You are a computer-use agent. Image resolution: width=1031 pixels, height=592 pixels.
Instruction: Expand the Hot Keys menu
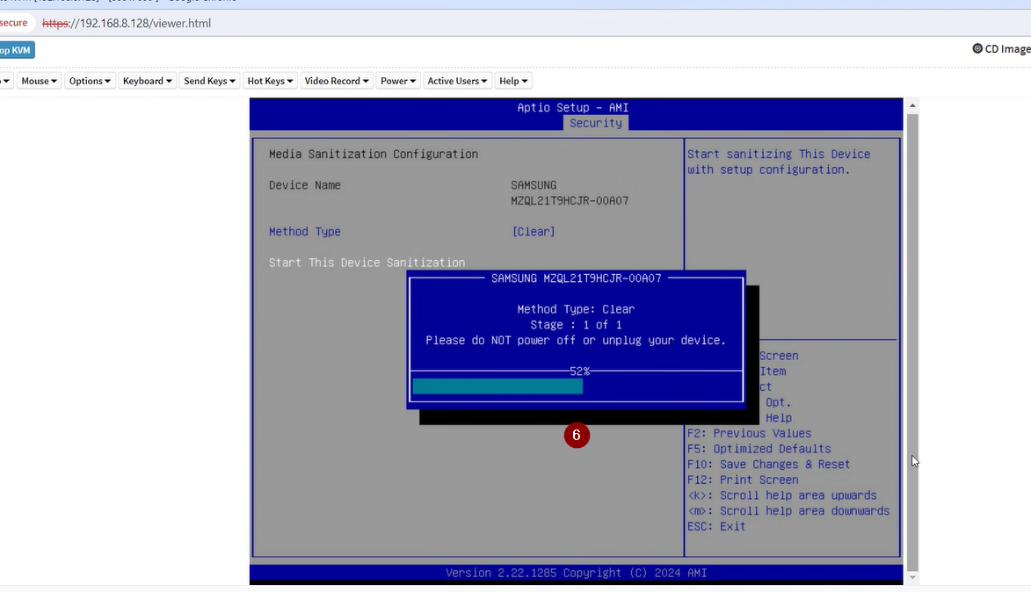270,81
